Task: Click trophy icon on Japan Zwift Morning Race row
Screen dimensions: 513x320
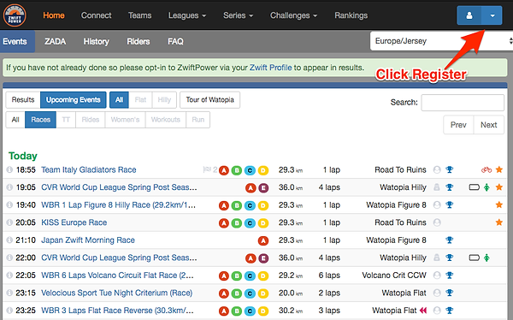Action: tap(450, 240)
